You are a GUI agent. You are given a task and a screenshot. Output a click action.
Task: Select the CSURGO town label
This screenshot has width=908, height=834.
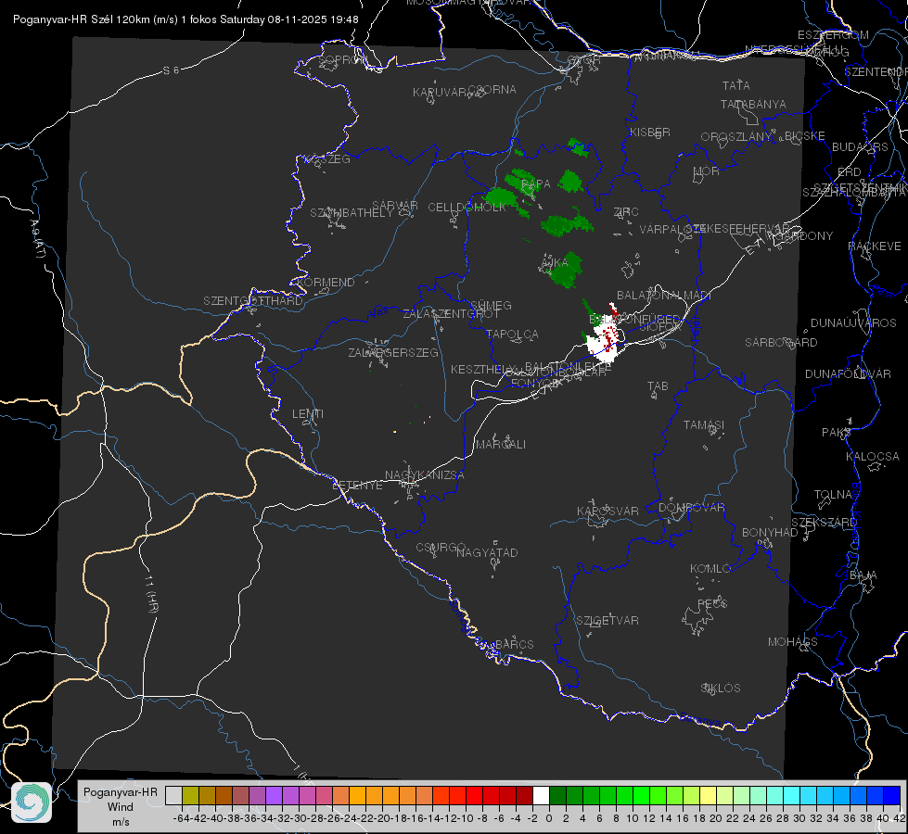coord(441,548)
